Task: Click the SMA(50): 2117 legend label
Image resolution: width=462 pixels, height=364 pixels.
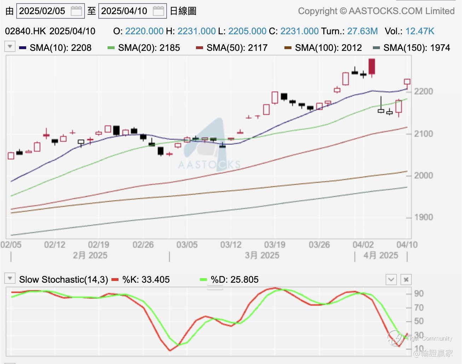Action: (237, 48)
